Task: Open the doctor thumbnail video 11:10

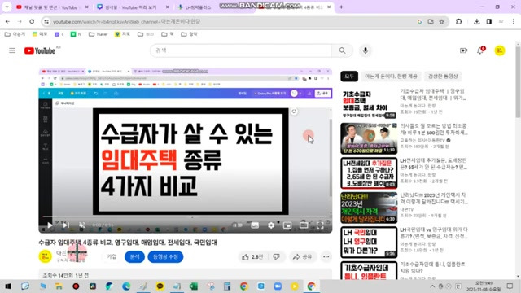Action: (369, 138)
